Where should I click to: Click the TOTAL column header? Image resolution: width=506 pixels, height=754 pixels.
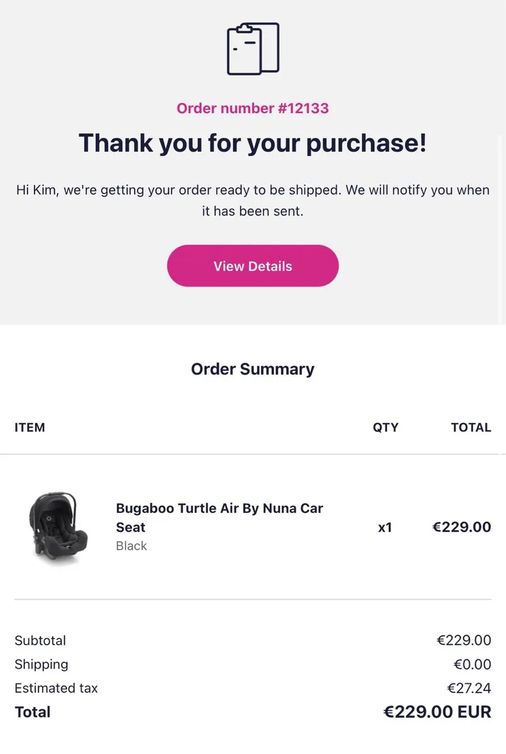(471, 427)
